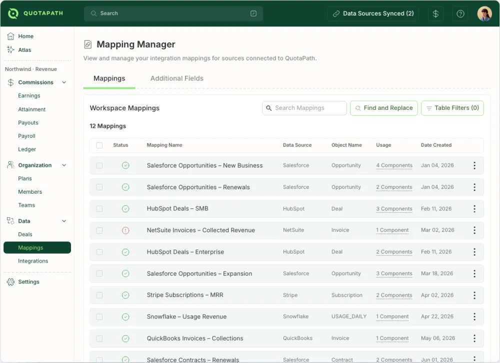Check NetSuite Invoices row checkbox

point(99,230)
